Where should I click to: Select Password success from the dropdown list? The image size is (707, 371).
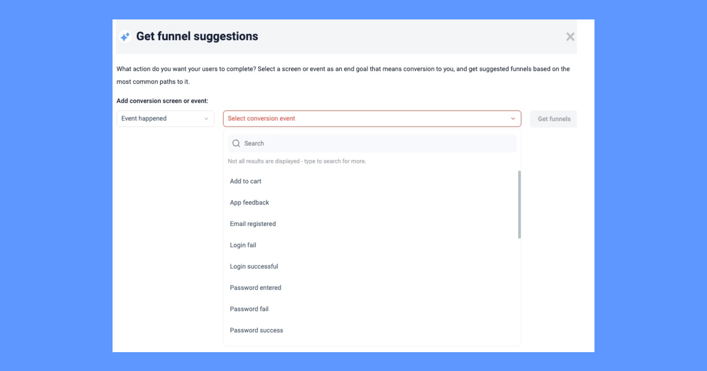click(256, 330)
